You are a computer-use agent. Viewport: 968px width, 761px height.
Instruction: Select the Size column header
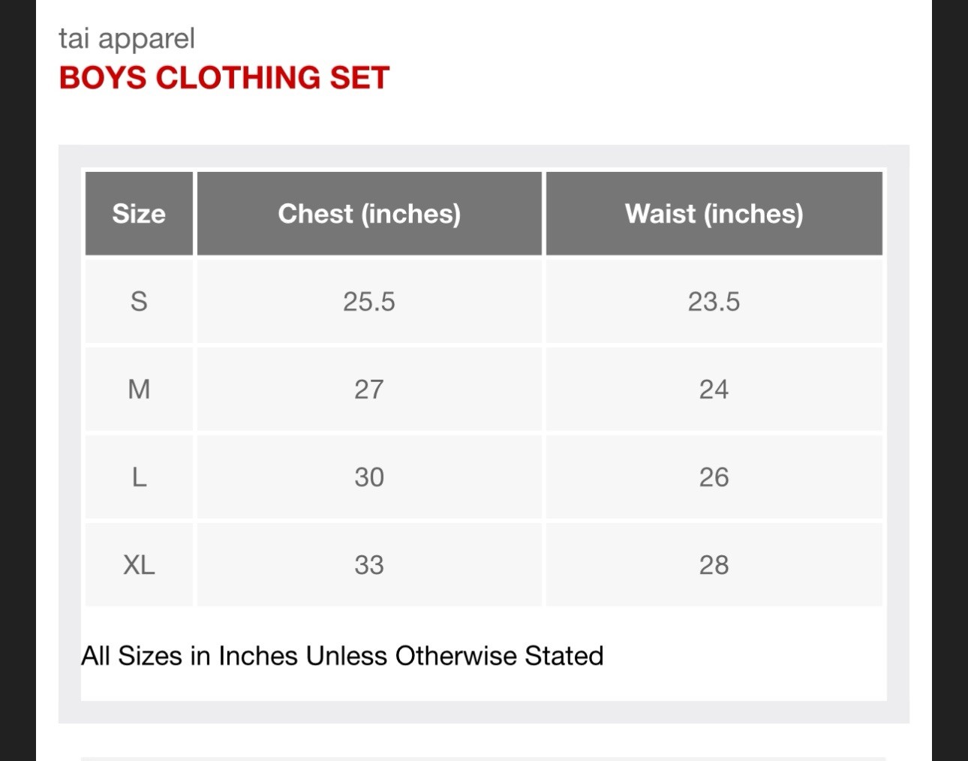(139, 213)
